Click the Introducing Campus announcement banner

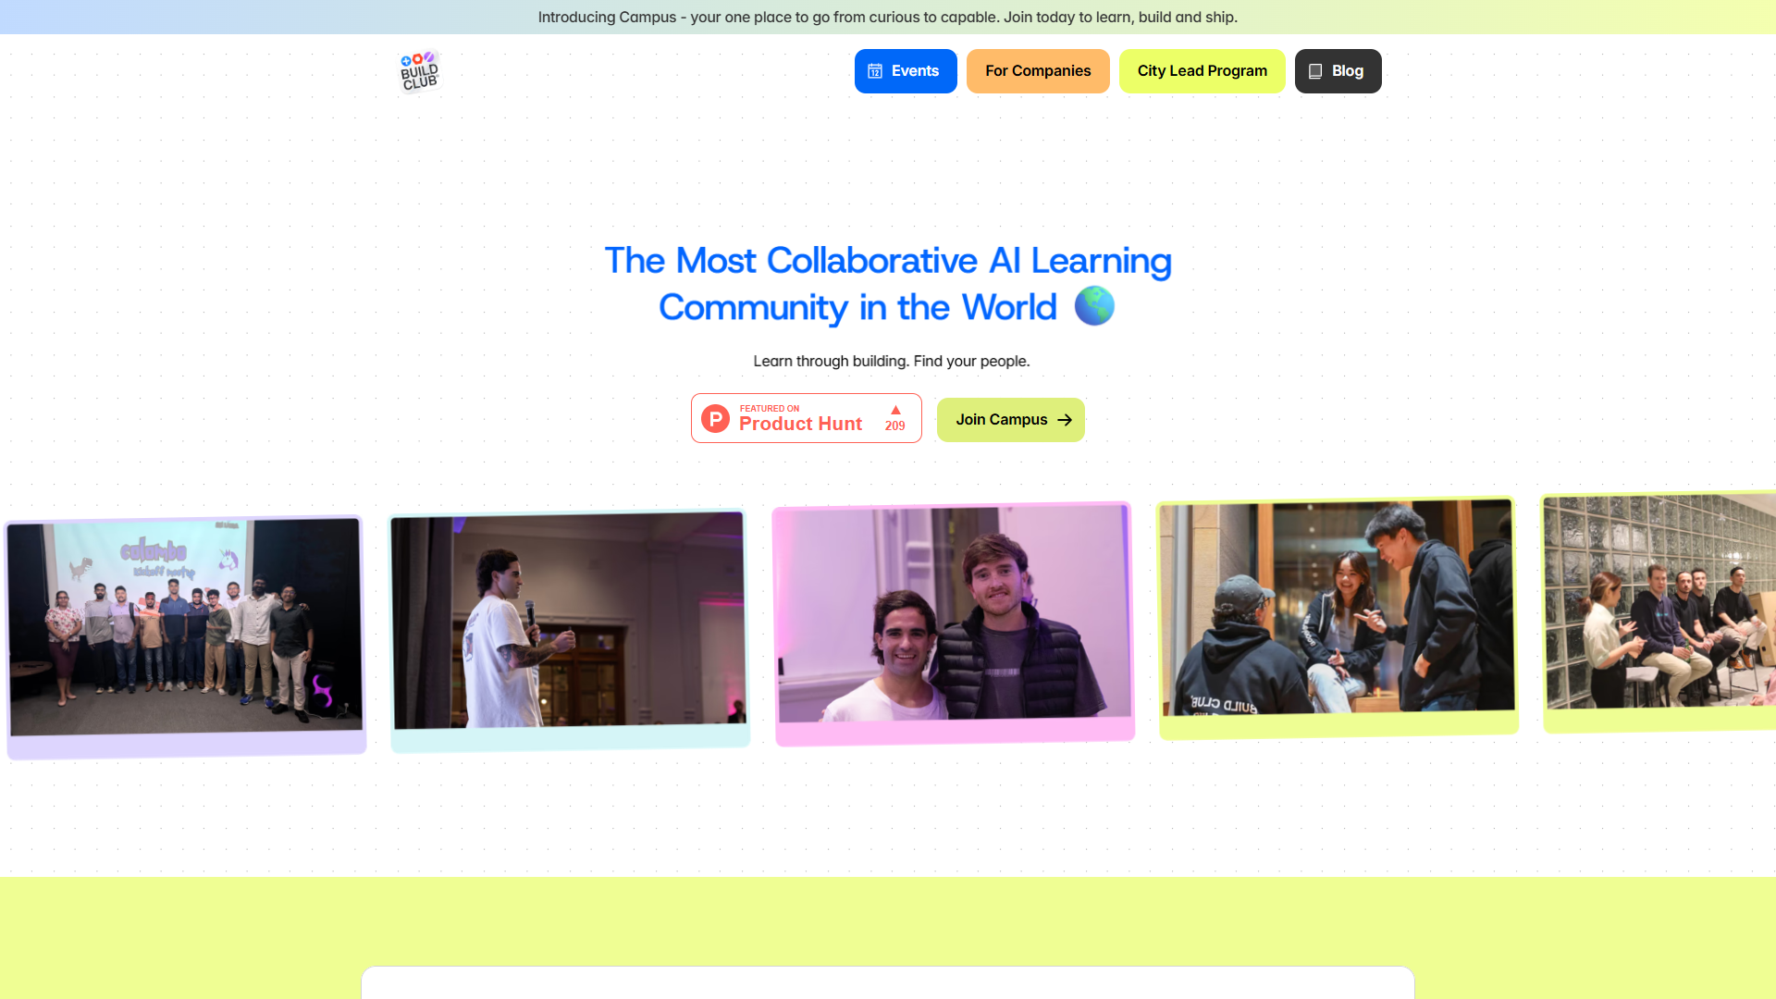(888, 17)
